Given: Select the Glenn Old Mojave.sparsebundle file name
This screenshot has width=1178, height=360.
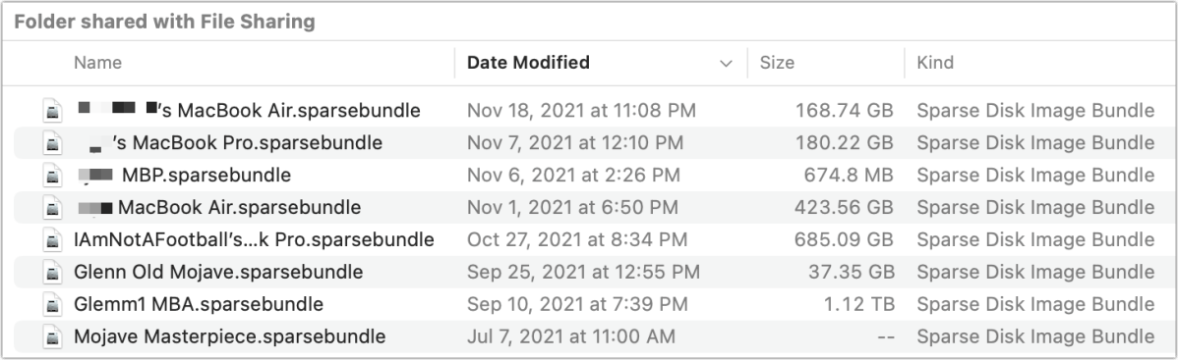Looking at the screenshot, I should [x=218, y=272].
